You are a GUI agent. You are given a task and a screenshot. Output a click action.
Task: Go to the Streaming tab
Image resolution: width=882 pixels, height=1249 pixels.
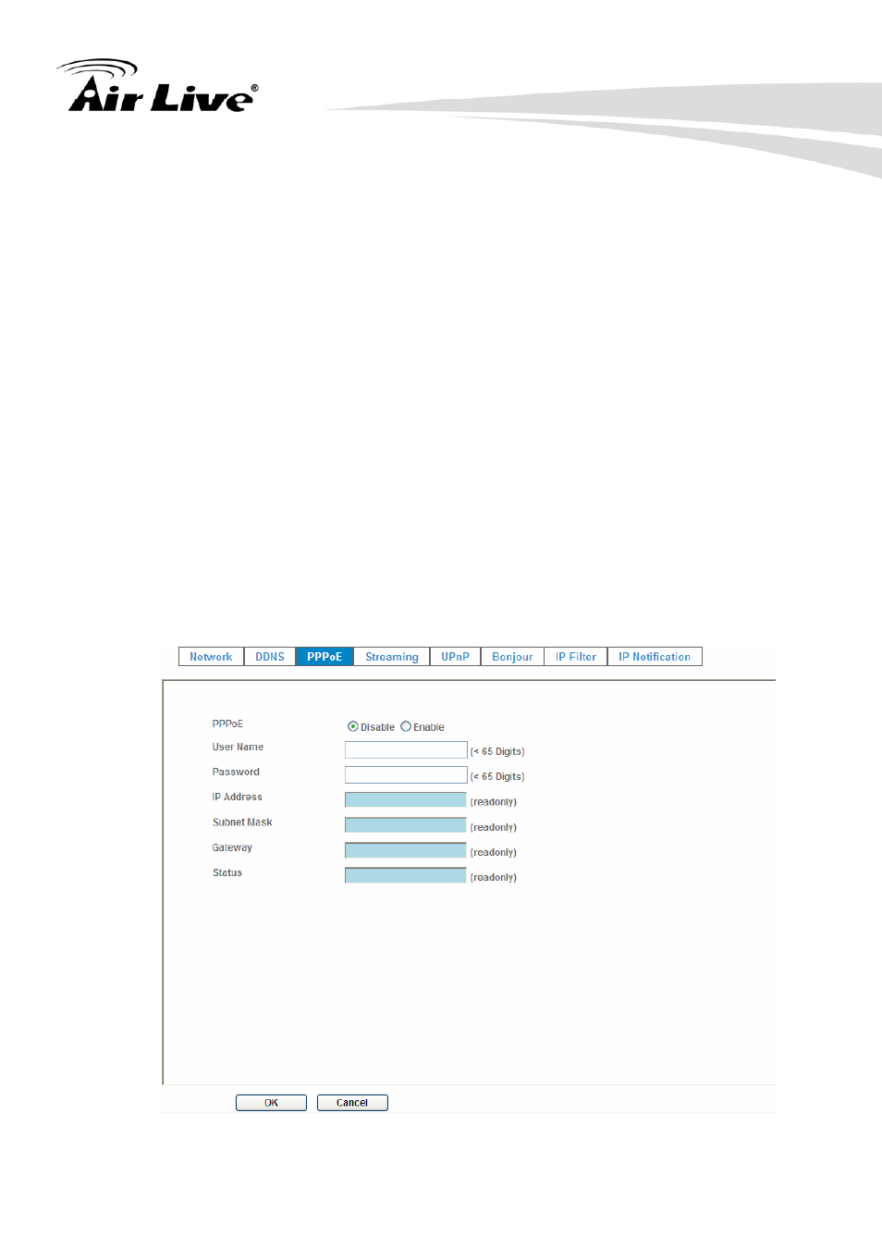pyautogui.click(x=391, y=657)
